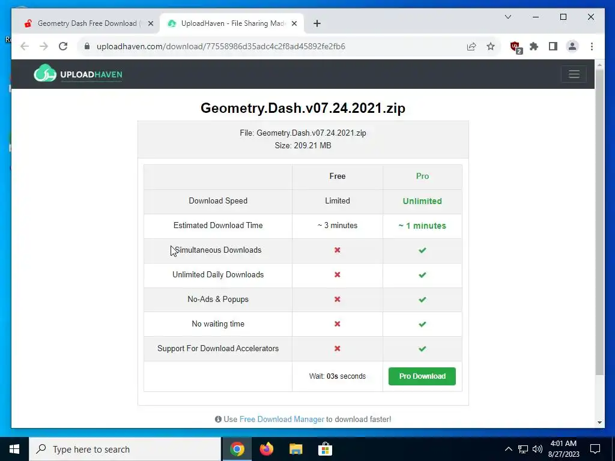Click No waiting time row label
Screen dimensions: 615x461
(218, 324)
